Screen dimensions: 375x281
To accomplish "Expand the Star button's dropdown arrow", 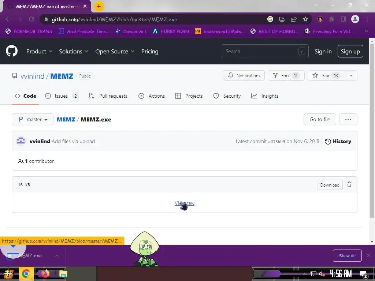I will [351, 75].
